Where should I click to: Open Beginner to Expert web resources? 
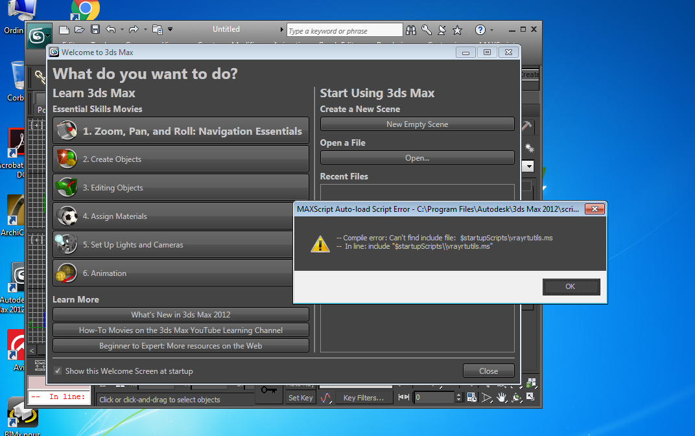181,345
